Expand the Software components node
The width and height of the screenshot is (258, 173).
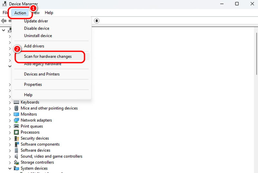10,144
